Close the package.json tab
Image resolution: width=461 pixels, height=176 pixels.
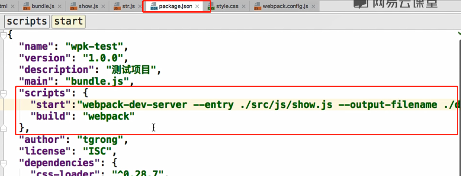[197, 6]
